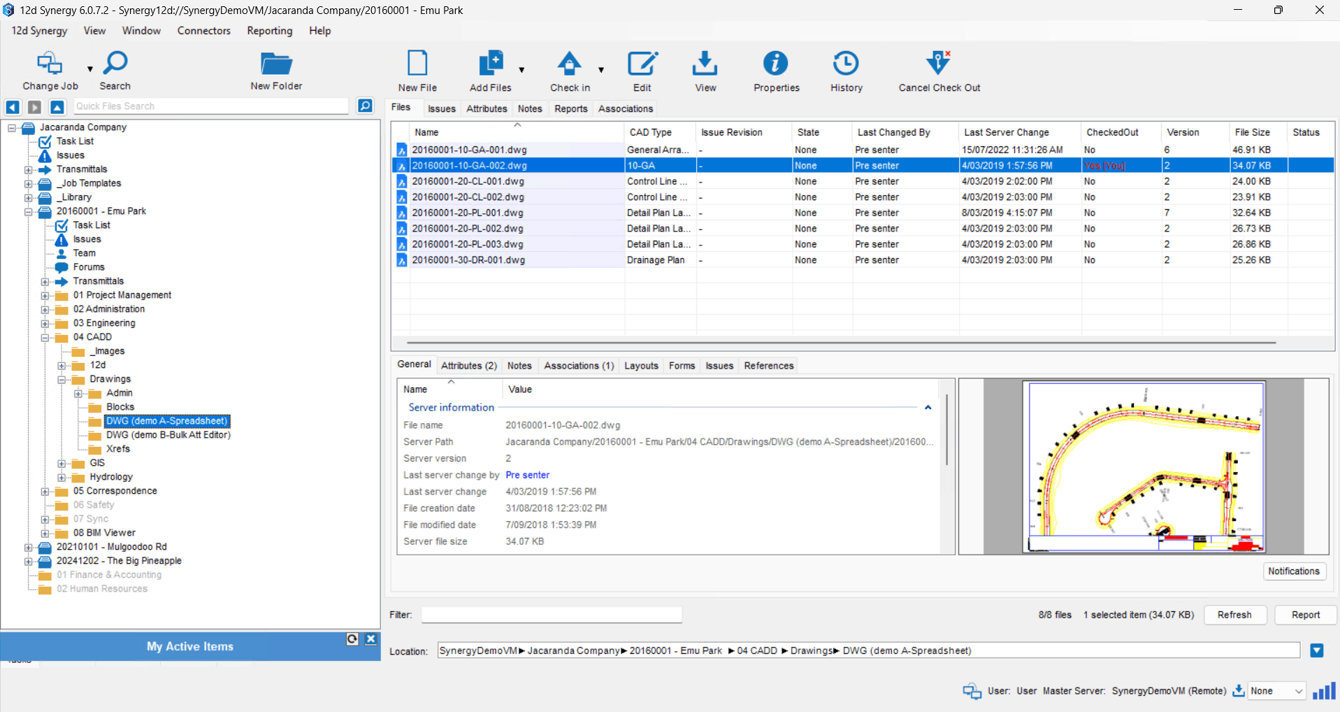1340x712 pixels.
Task: Select the DWG (demo B-Bulk Att Editor) folder
Action: coord(168,435)
